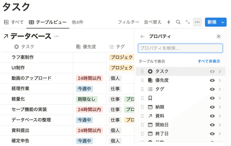Open the three-dot view options menu
This screenshot has height=146, width=231.
[x=197, y=22]
